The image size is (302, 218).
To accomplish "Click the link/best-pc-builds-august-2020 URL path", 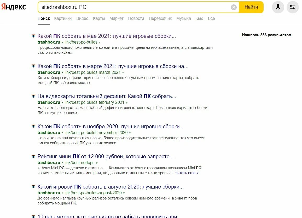I will pyautogui.click(x=93, y=193).
